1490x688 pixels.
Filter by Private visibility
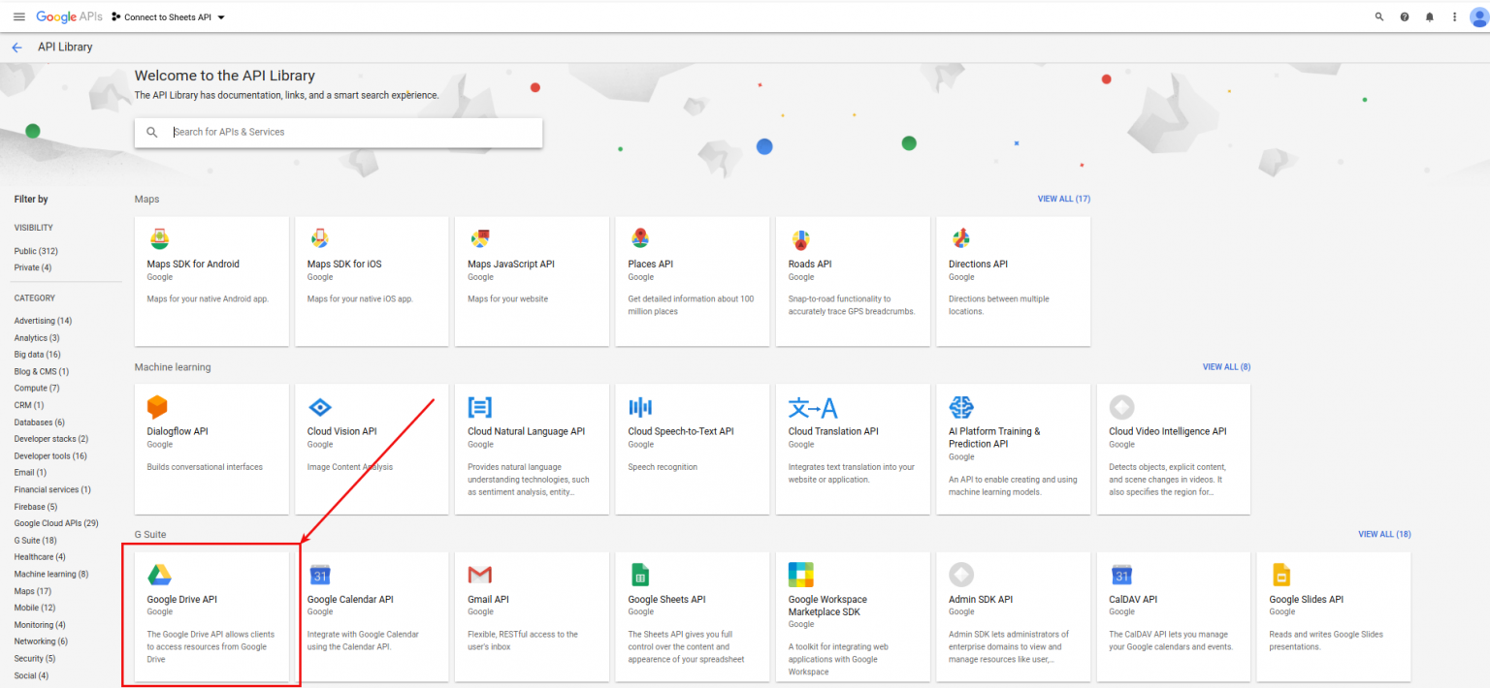click(33, 267)
